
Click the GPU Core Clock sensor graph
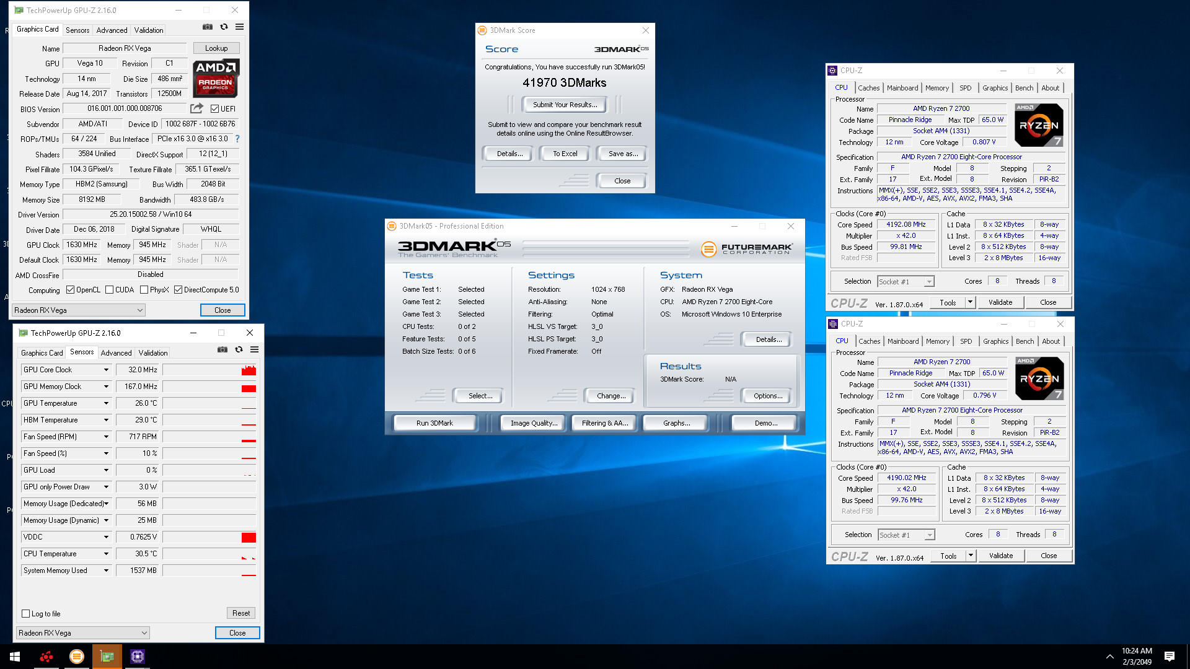(x=209, y=370)
